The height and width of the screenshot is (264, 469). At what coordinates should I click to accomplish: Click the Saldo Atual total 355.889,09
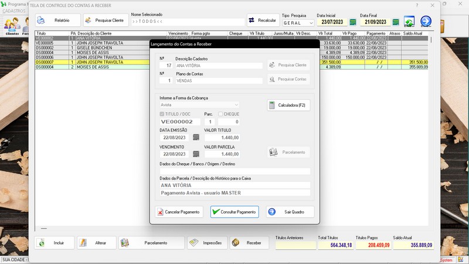413,245
